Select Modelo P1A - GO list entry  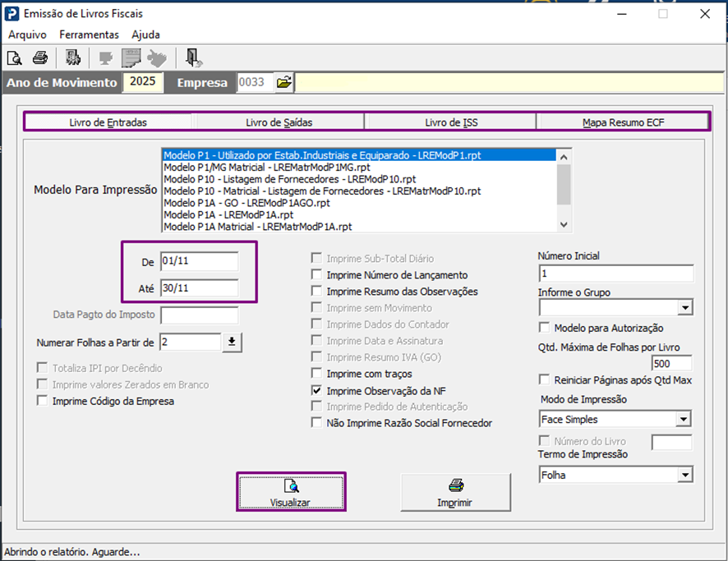pos(359,203)
